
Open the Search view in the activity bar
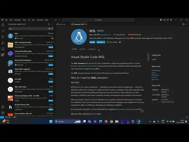3,31
